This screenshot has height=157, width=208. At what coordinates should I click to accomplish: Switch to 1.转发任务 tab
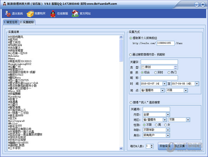[x=11, y=22]
